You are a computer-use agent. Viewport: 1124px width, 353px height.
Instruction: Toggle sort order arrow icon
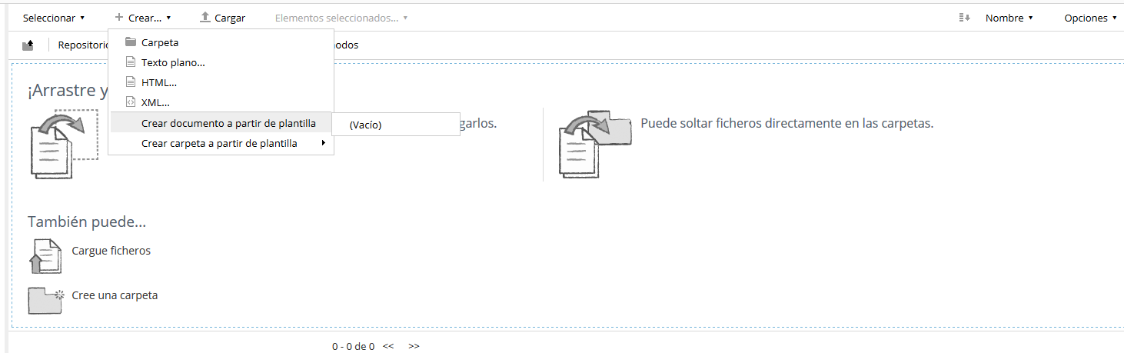click(964, 18)
